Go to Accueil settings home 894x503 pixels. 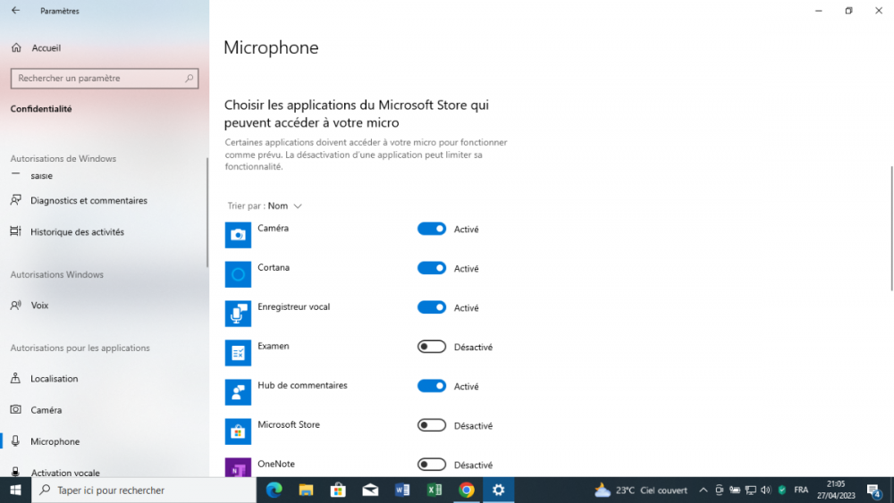tap(46, 48)
